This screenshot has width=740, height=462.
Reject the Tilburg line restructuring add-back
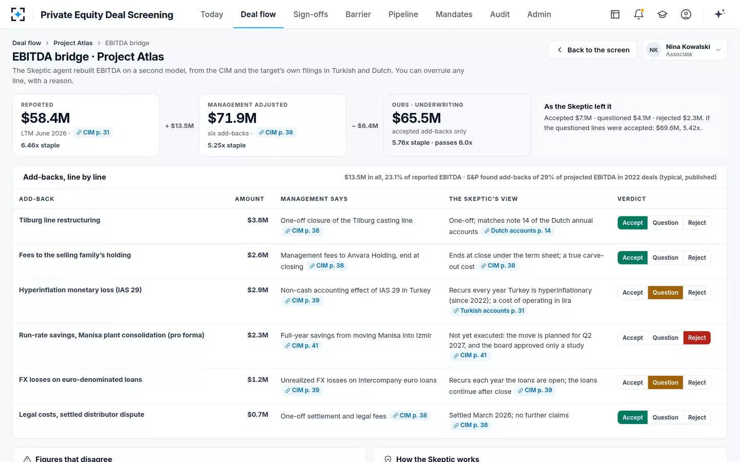tap(697, 223)
